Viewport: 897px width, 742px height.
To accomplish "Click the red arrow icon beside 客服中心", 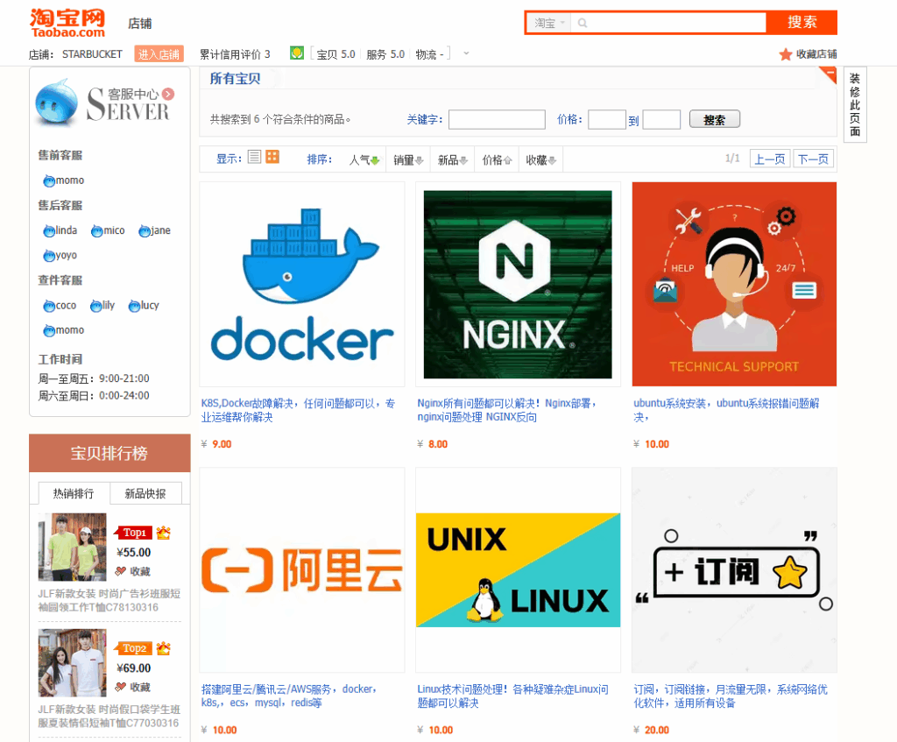I will pyautogui.click(x=168, y=94).
